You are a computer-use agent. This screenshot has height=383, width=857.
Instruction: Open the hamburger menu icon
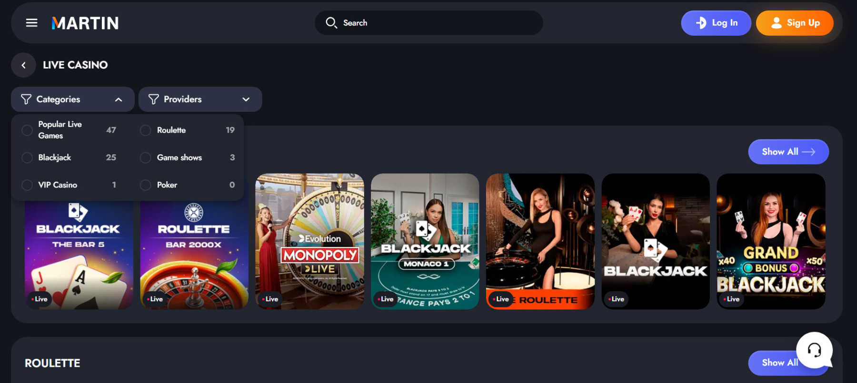tap(31, 23)
